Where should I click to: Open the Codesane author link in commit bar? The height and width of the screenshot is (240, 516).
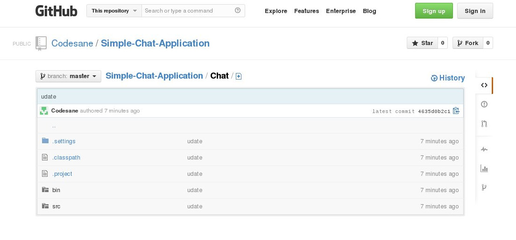[64, 111]
